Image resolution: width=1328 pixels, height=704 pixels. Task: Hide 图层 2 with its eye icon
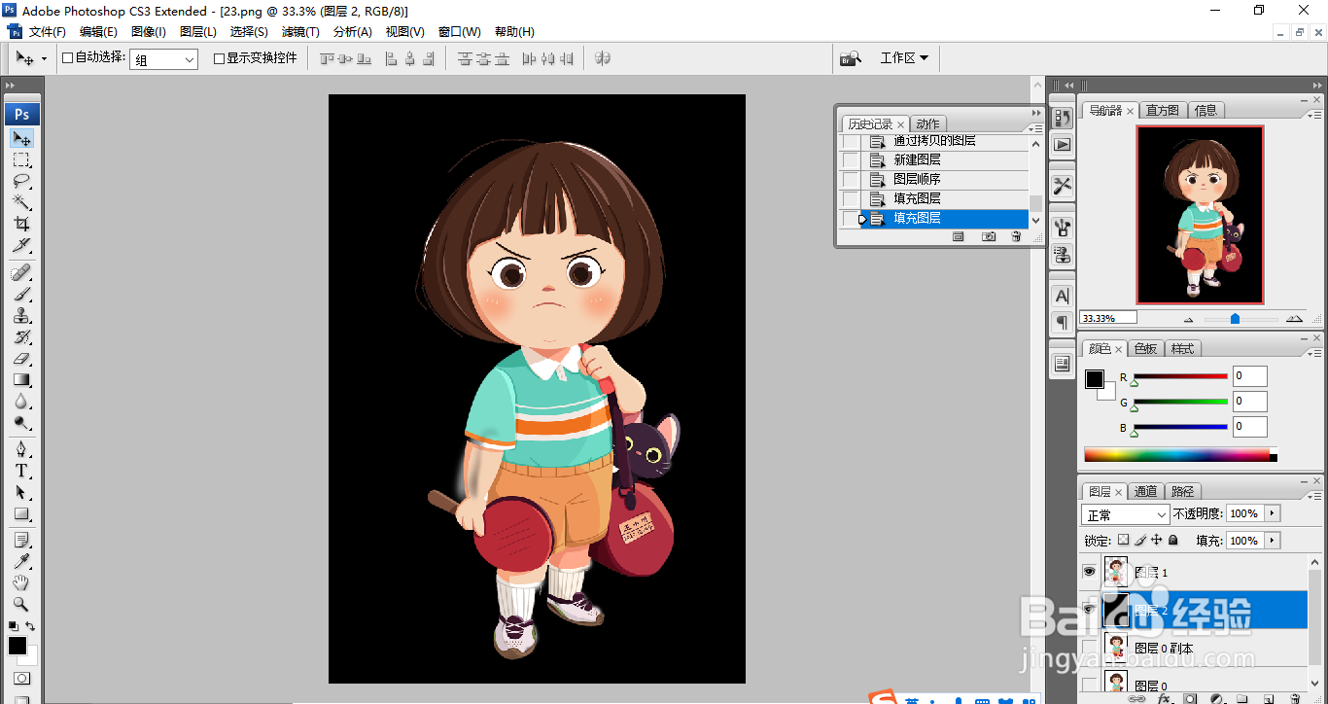[1089, 610]
